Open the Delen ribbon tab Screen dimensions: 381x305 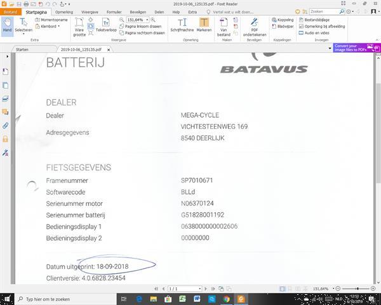[159, 12]
